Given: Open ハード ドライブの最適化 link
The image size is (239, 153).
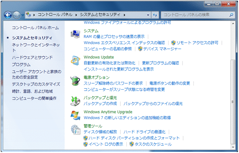Looking at the screenshot, I should (x=144, y=132).
